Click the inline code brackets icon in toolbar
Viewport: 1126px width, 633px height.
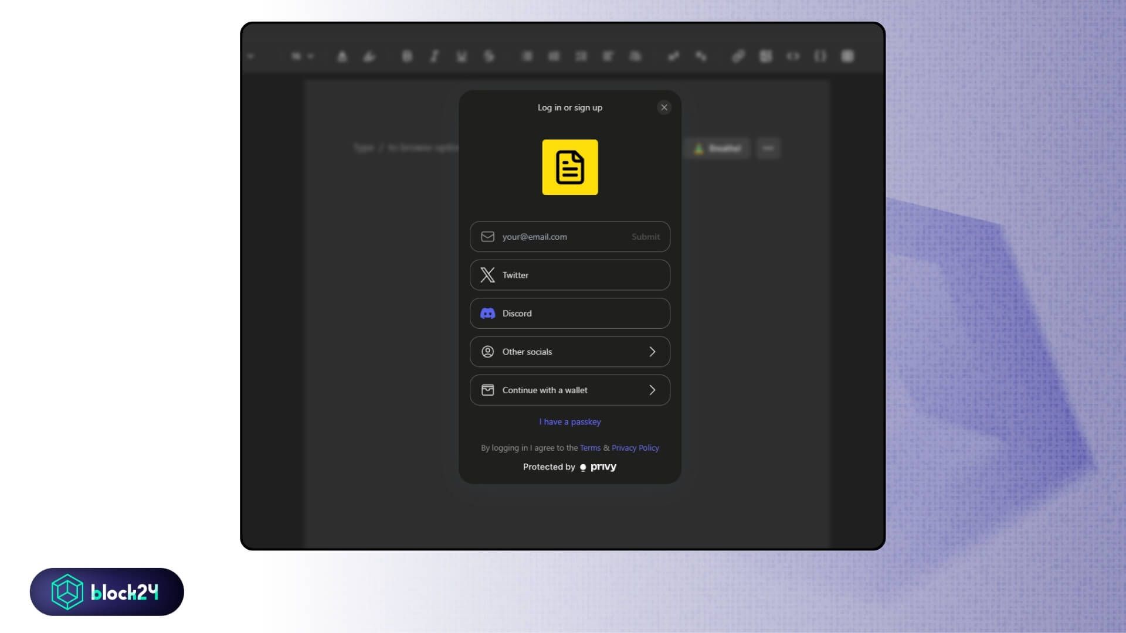793,56
